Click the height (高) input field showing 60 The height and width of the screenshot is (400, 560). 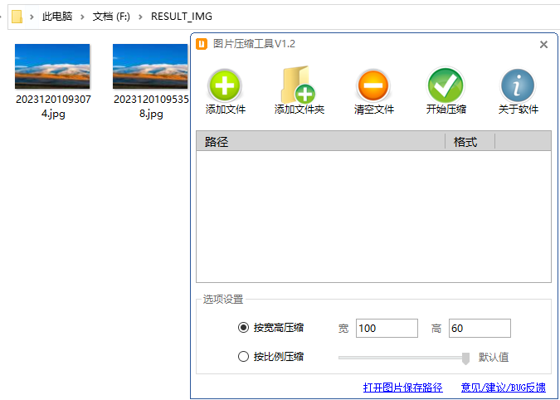coord(480,328)
